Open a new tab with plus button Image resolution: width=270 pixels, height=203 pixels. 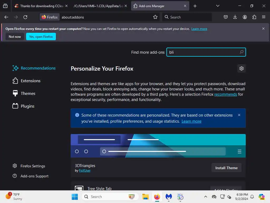195,6
